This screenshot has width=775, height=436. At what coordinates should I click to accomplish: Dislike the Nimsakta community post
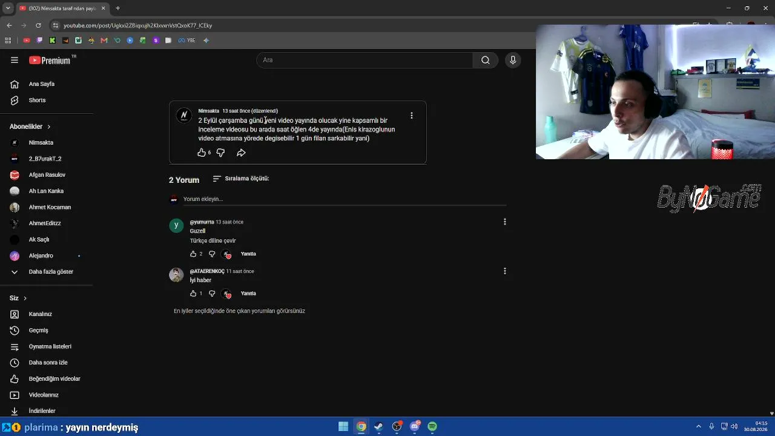220,153
